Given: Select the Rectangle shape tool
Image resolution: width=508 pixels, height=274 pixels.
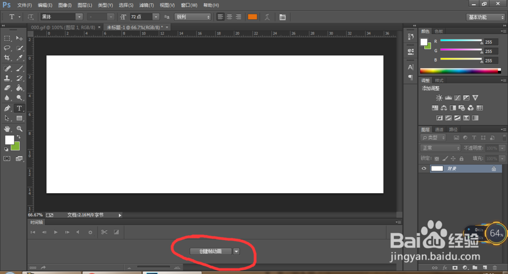Looking at the screenshot, I should [x=19, y=118].
